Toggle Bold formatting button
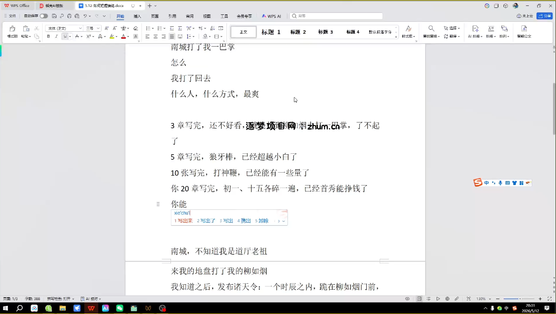 click(48, 36)
